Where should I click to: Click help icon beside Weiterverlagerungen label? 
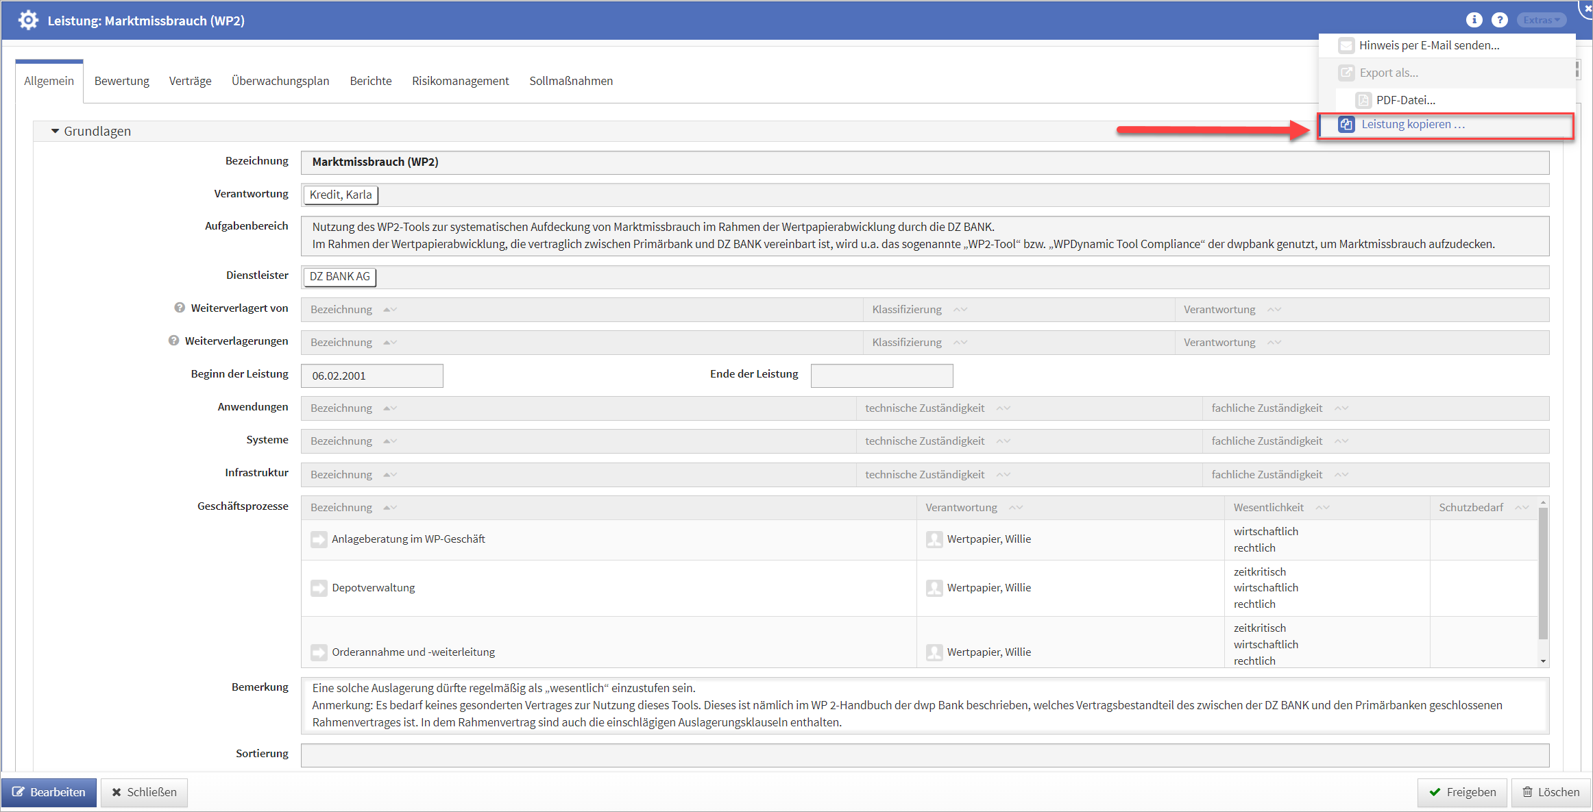(174, 341)
